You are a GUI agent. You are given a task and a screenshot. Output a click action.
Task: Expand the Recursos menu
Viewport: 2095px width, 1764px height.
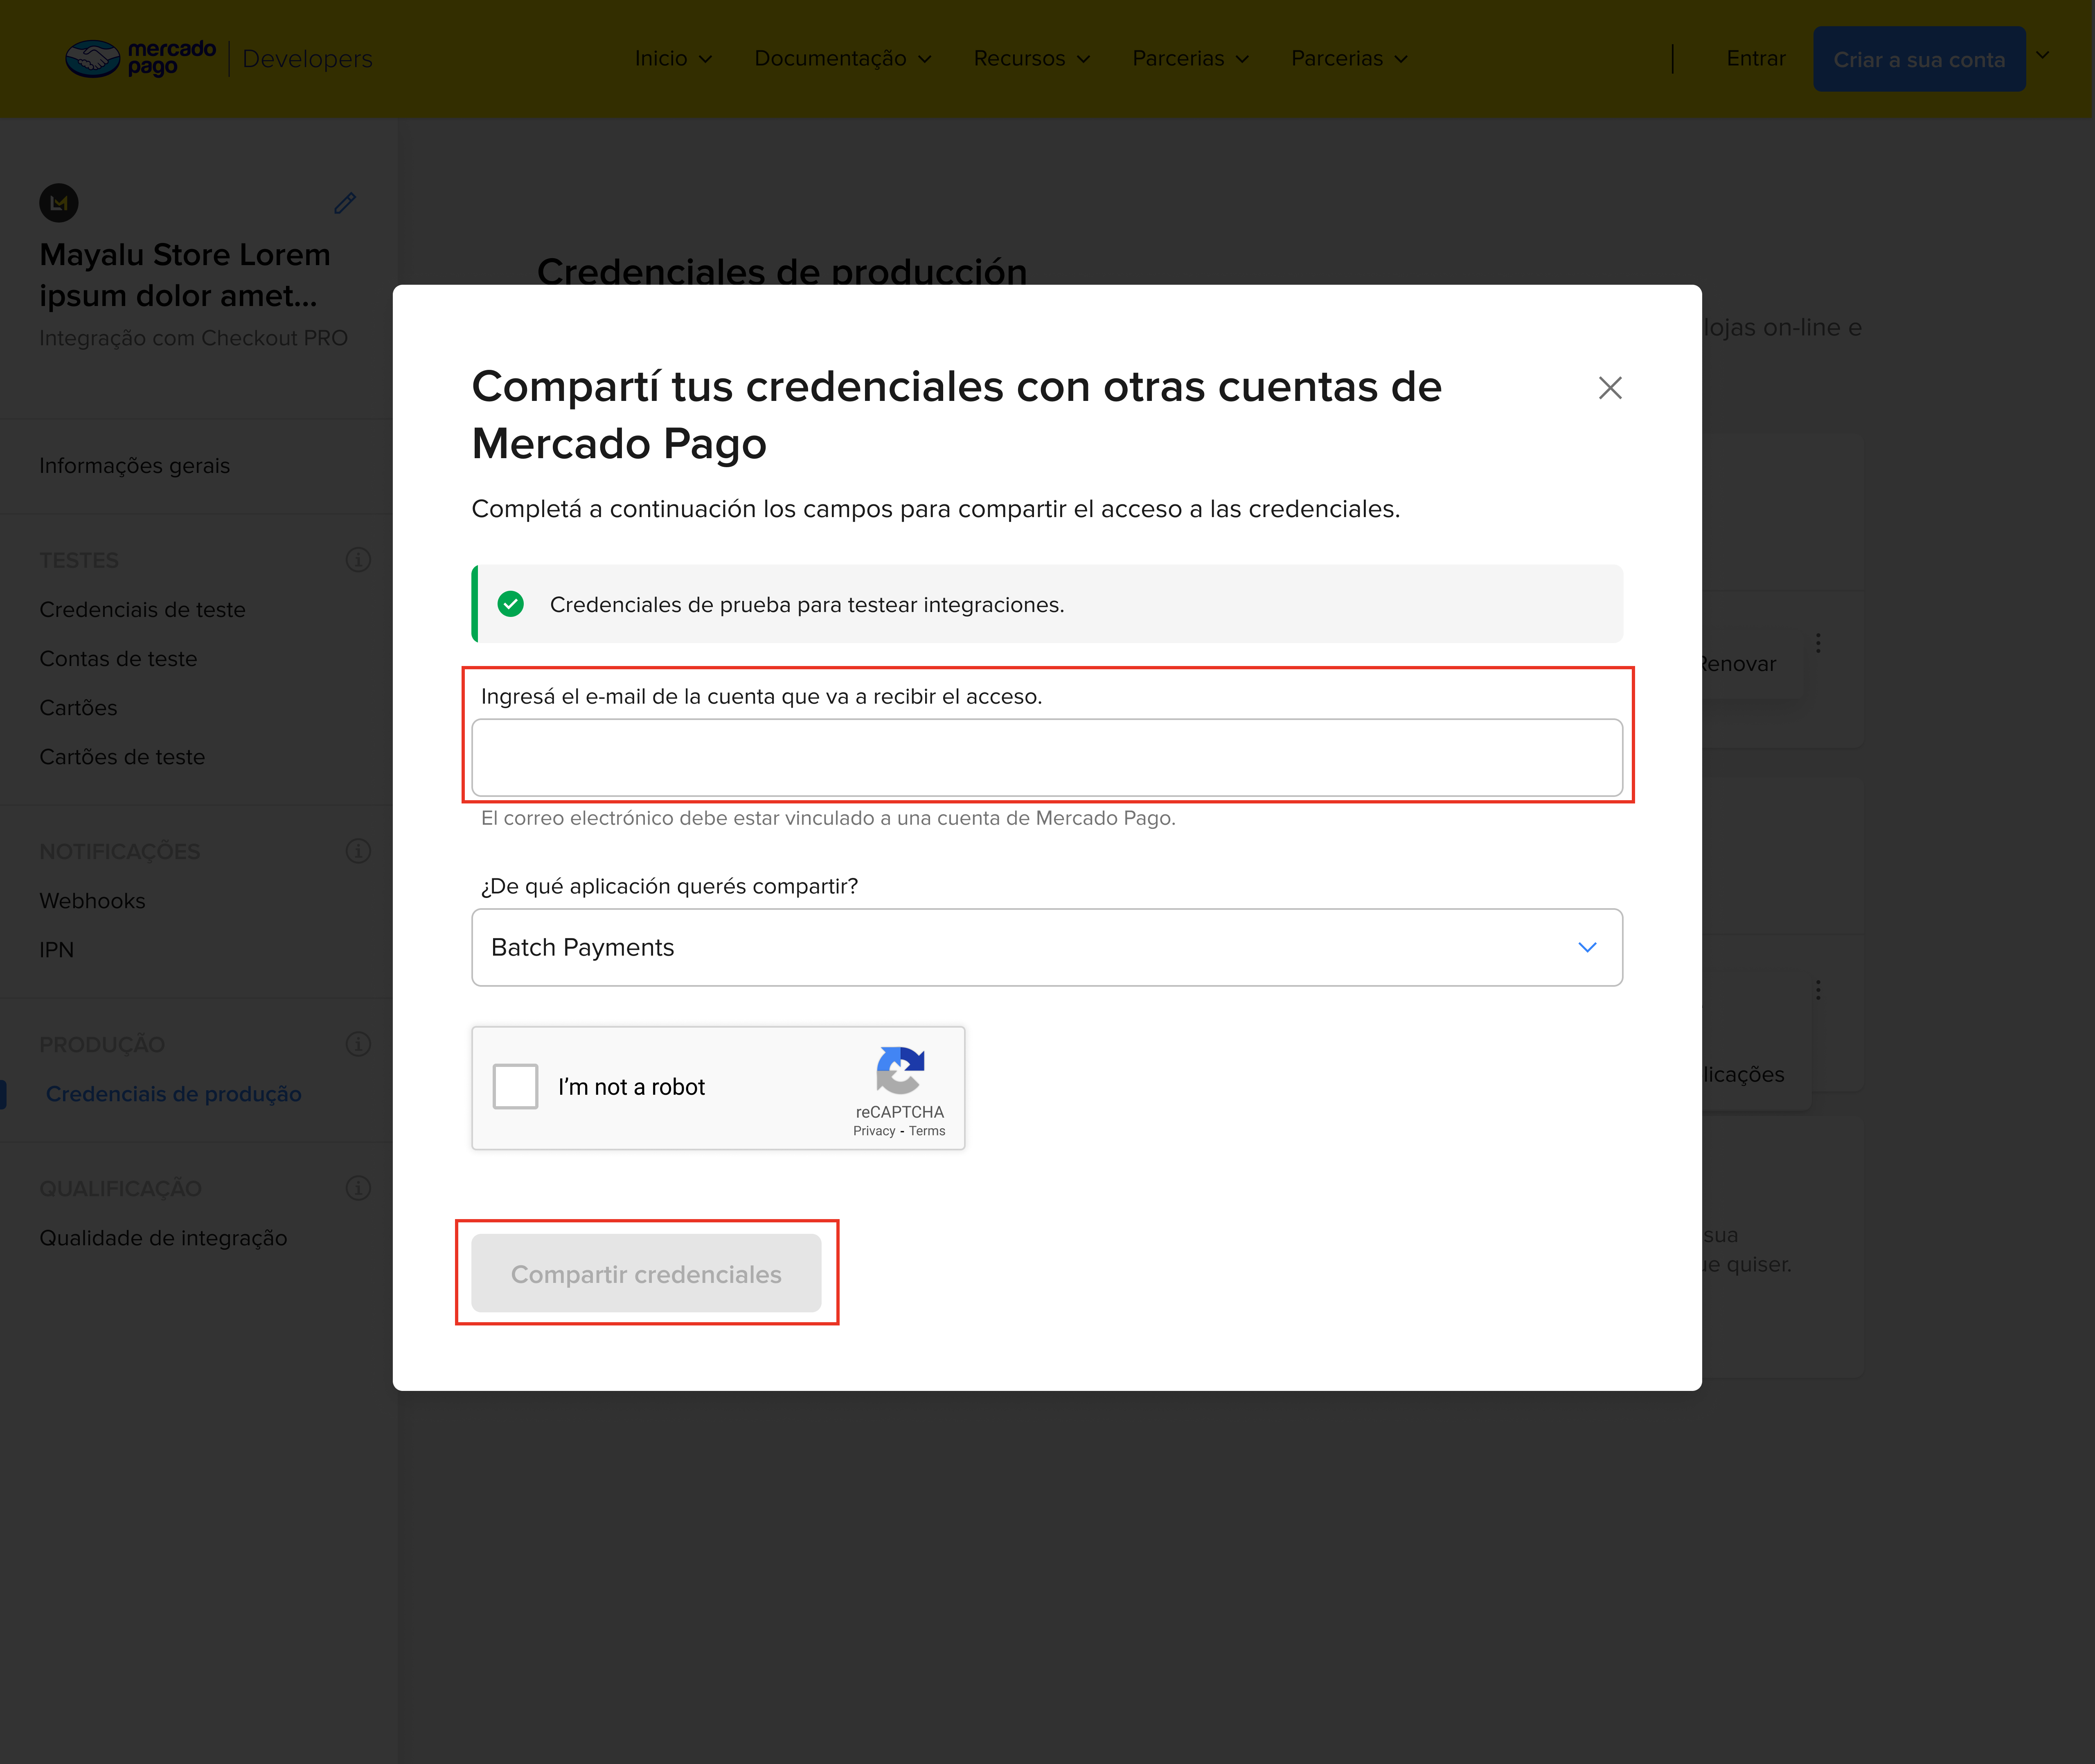point(1032,58)
